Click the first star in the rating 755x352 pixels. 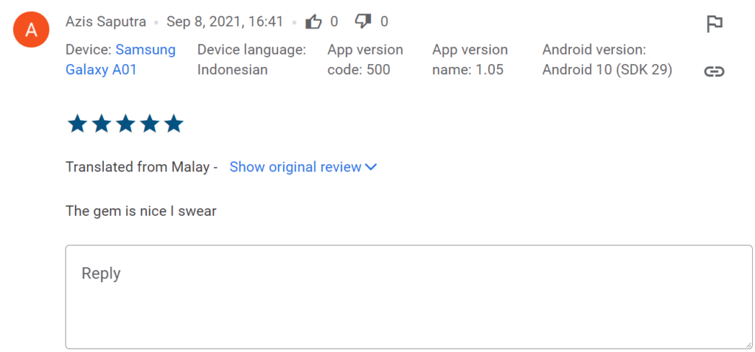tap(77, 124)
